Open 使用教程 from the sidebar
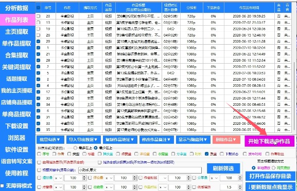Image resolution: width=297 pixels, height=191 pixels. pos(16,173)
